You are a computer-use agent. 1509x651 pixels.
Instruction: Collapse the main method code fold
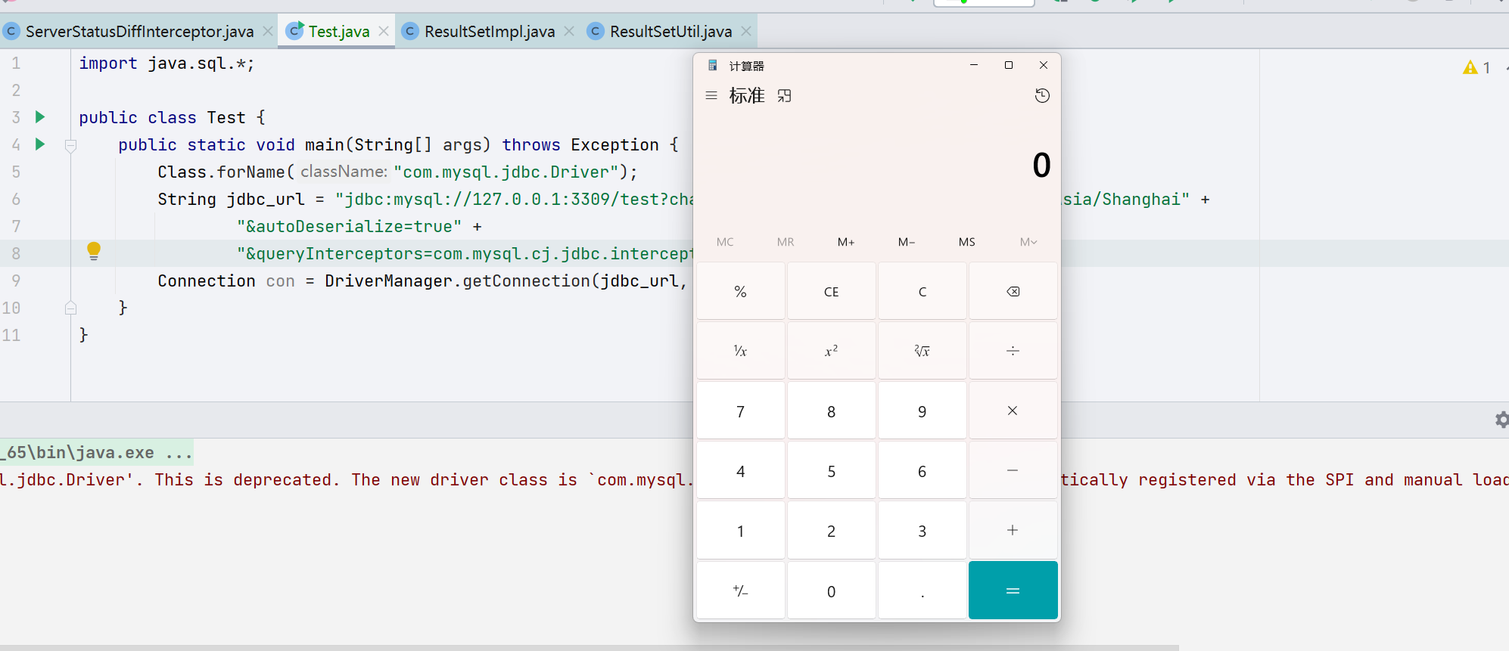point(70,145)
